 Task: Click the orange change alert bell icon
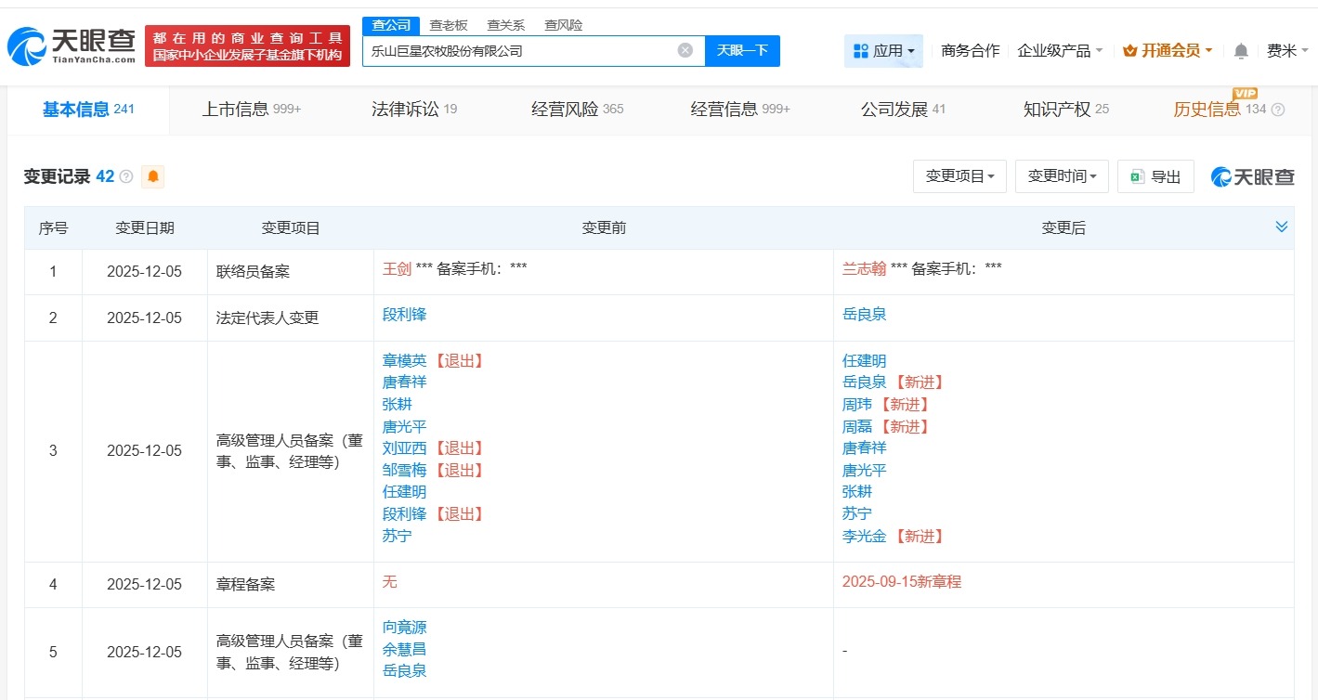(x=152, y=176)
